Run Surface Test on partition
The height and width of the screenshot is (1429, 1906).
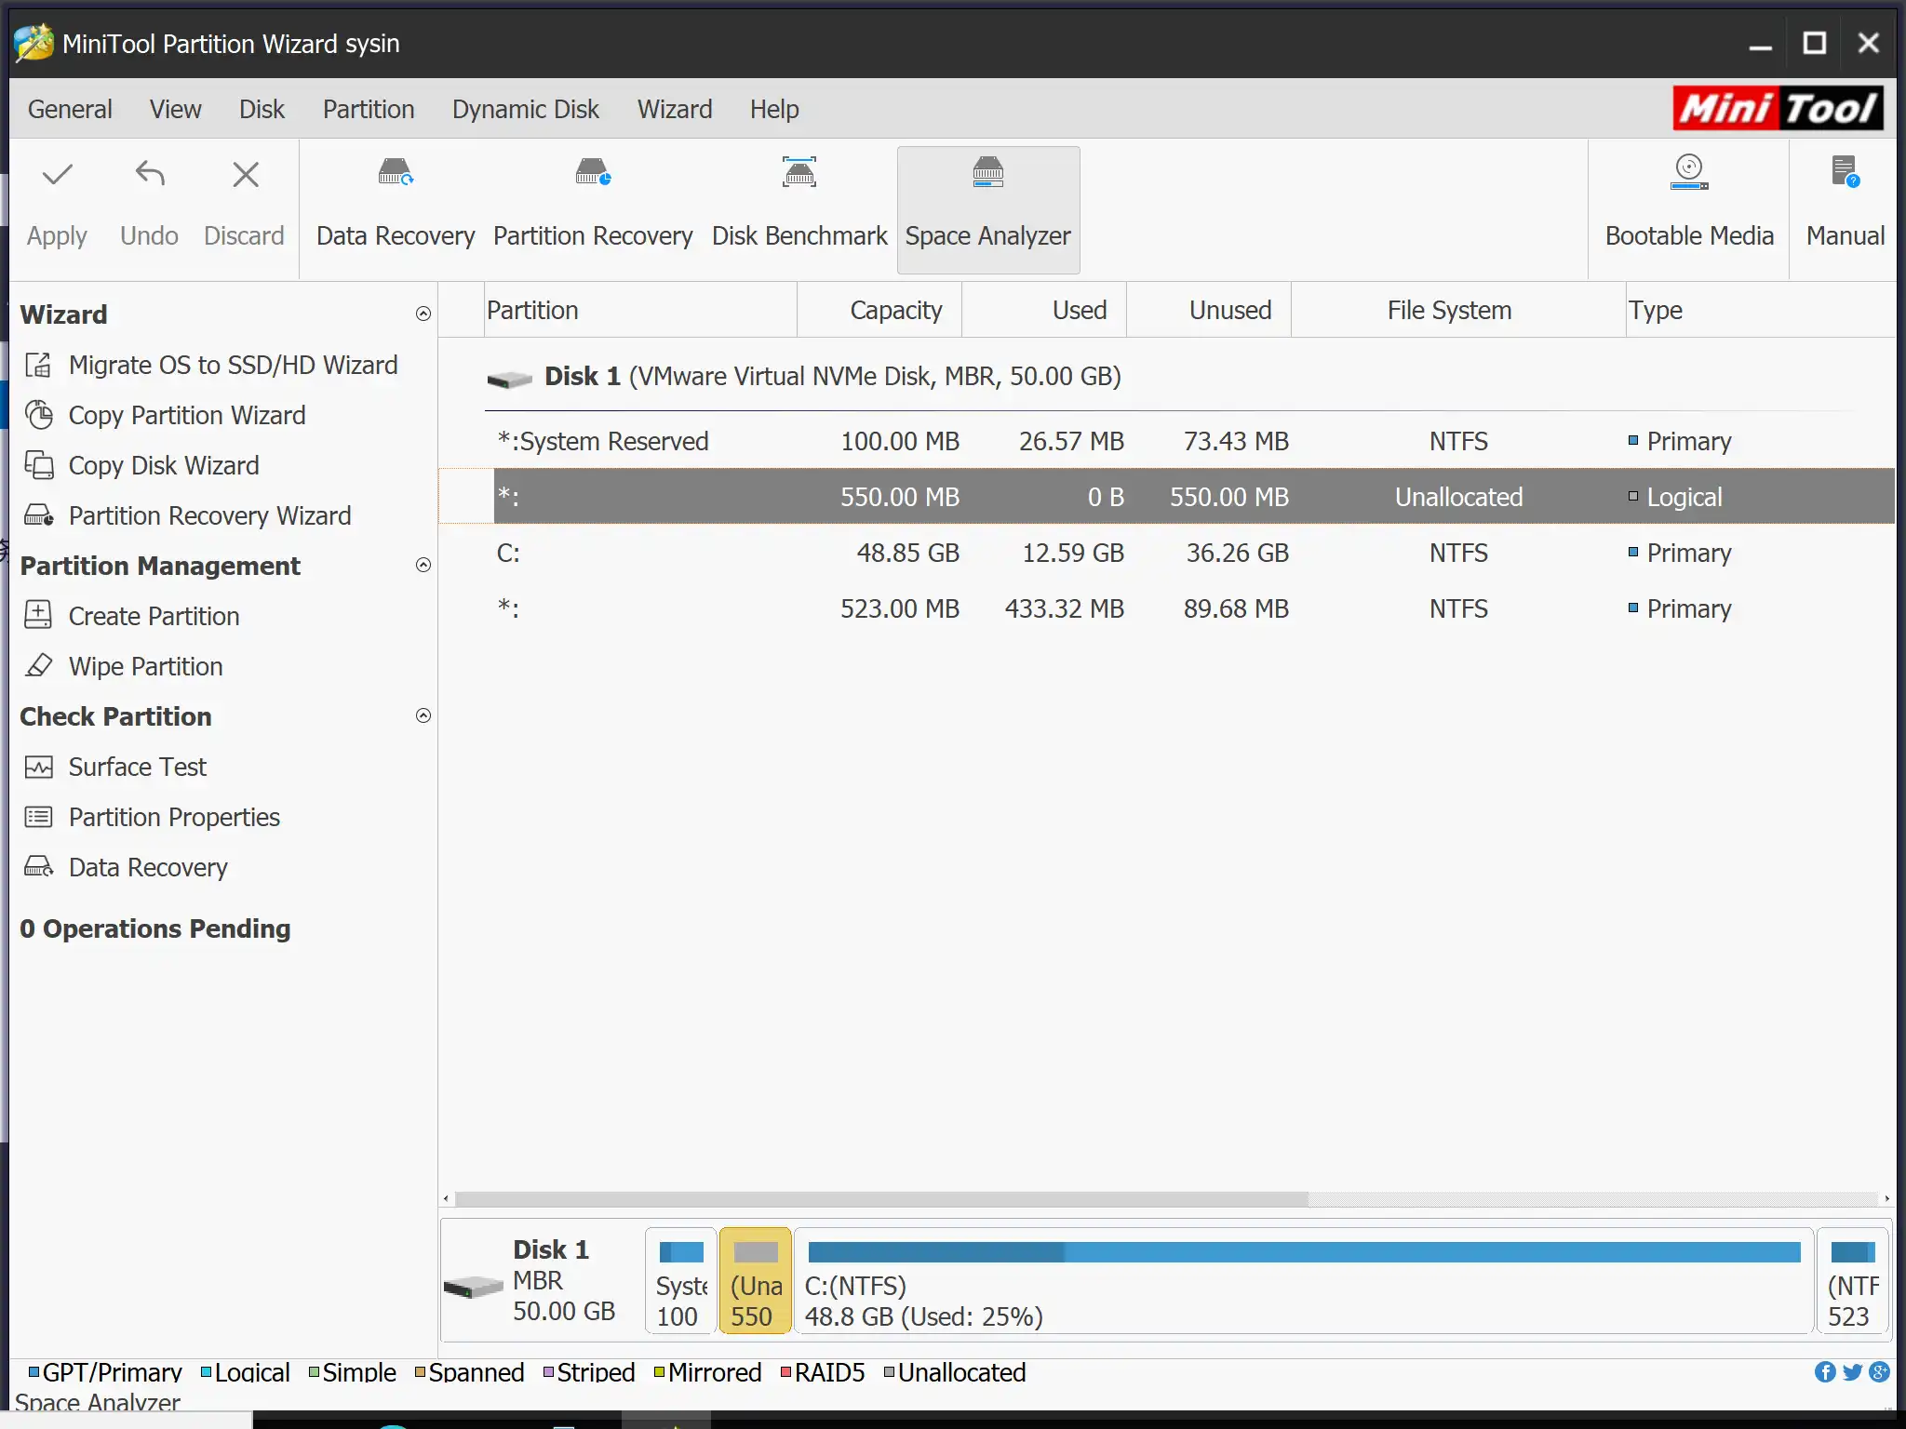tap(137, 767)
